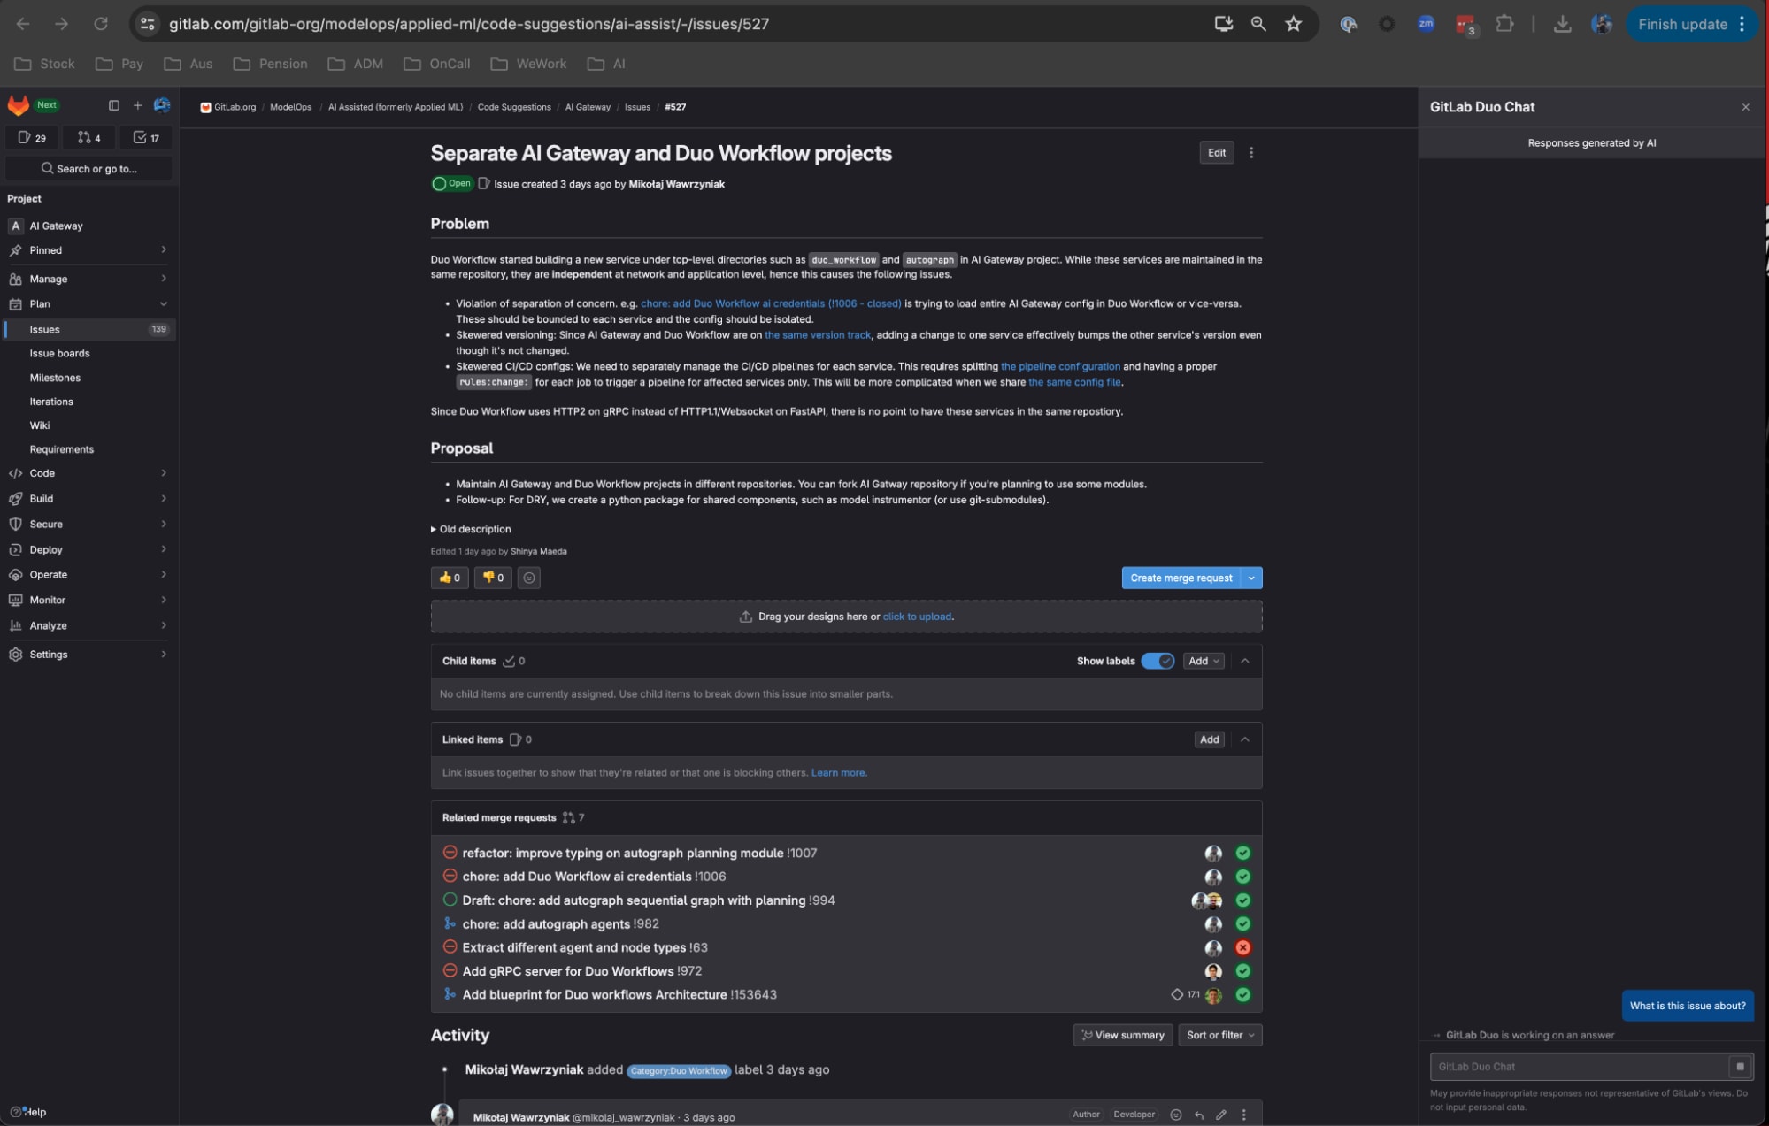
Task: Add thumbs up reaction
Action: point(450,578)
